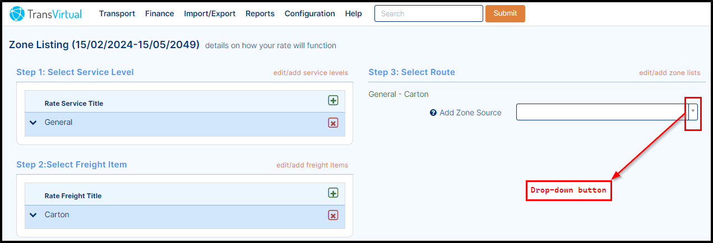Delete the General service row
Image resolution: width=713 pixels, height=243 pixels.
pyautogui.click(x=333, y=123)
